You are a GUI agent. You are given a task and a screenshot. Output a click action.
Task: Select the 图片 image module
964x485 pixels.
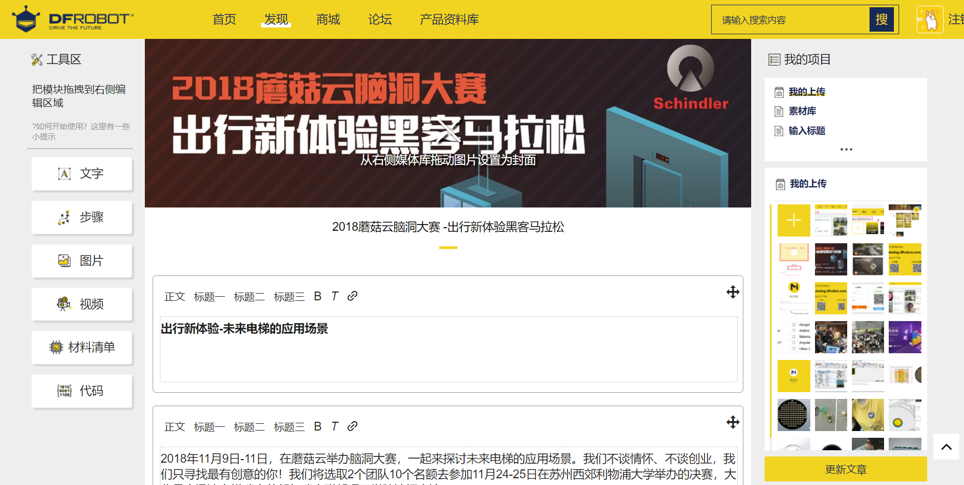[x=82, y=260]
